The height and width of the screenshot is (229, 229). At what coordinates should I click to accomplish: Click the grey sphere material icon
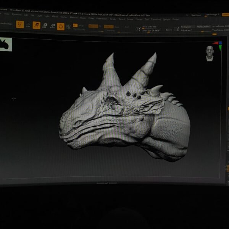click(69, 26)
